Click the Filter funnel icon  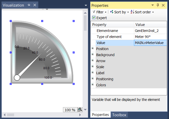click(x=94, y=12)
